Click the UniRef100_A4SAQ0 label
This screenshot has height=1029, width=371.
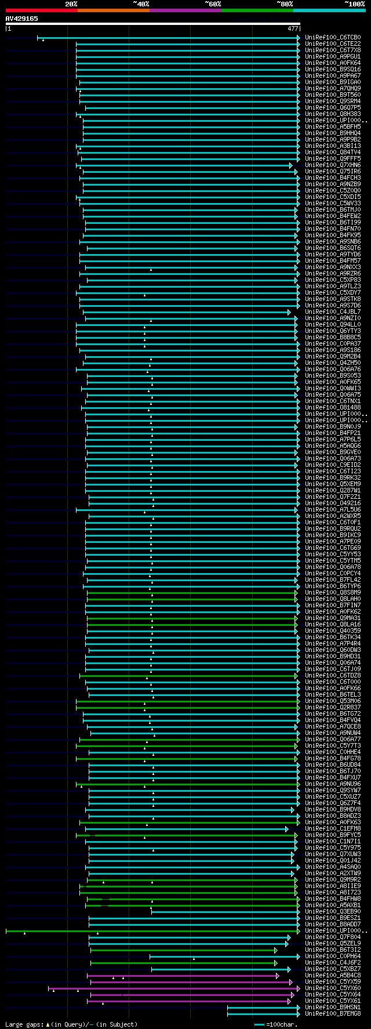pyautogui.click(x=333, y=867)
